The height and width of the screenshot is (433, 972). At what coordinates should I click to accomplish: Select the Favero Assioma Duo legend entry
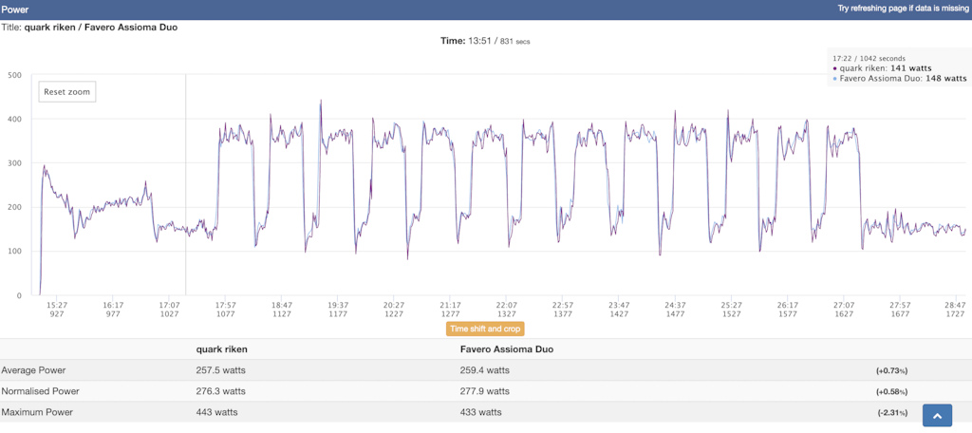click(900, 79)
